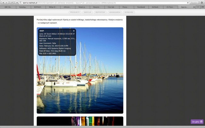Click the 'File: 619 × 620 JPEG' line
205x128 pixels.
tap(48, 54)
